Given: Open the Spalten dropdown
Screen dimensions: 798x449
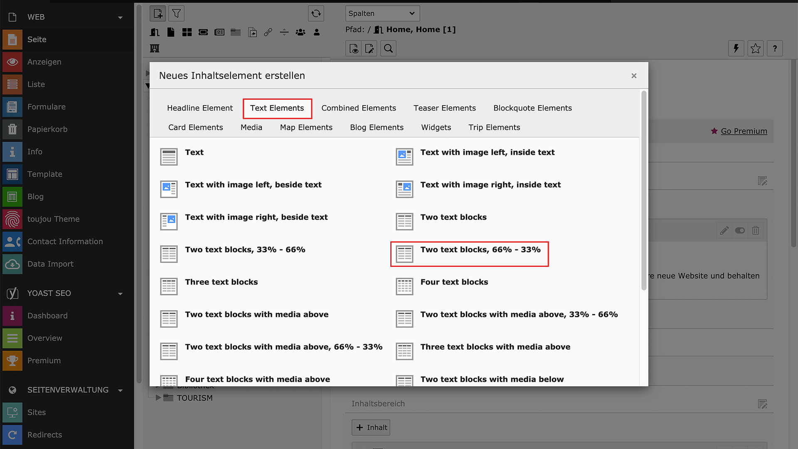Looking at the screenshot, I should (x=382, y=13).
